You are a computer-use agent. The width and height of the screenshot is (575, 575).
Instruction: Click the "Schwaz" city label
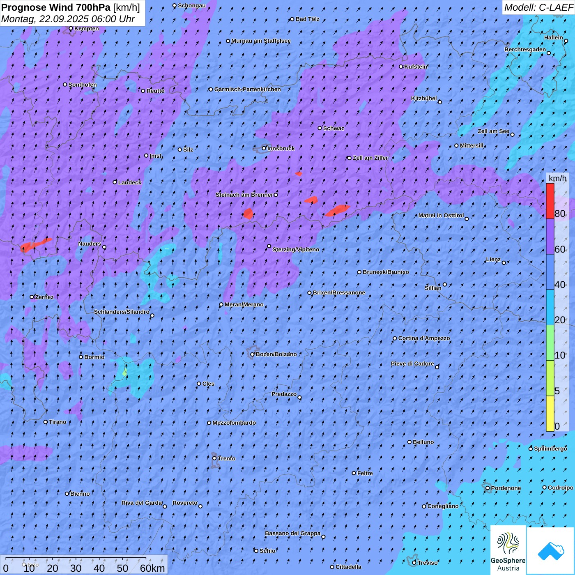(x=333, y=128)
